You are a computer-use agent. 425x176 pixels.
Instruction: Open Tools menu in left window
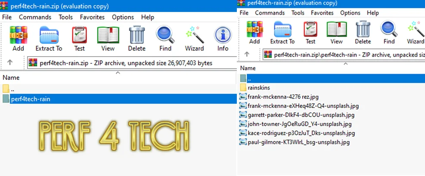click(x=65, y=17)
